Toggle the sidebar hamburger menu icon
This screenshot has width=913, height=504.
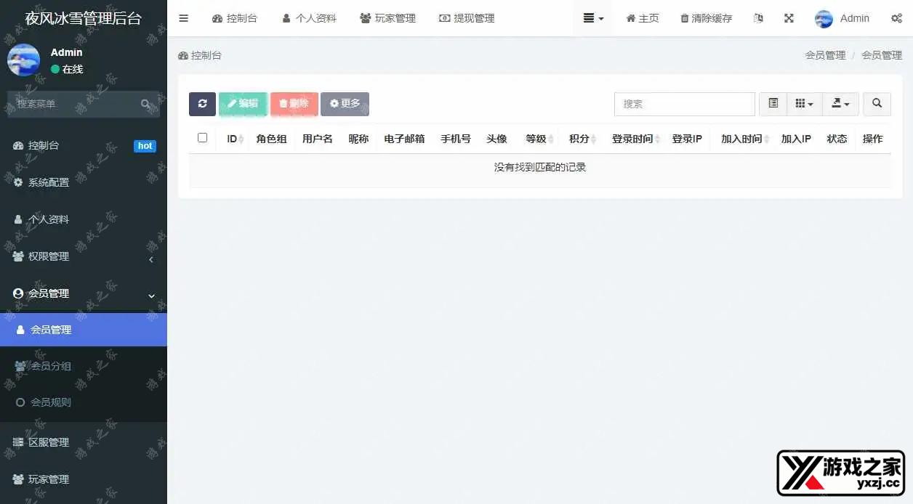click(x=183, y=18)
